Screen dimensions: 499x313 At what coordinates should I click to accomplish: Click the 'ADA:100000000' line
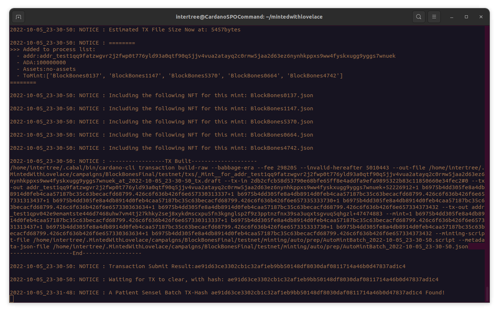pyautogui.click(x=41, y=63)
